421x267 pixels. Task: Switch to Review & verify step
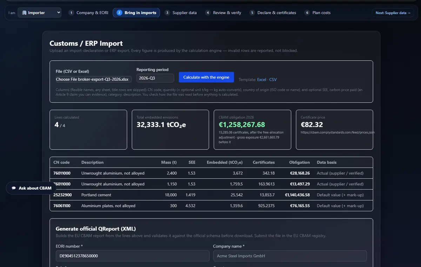(x=223, y=13)
